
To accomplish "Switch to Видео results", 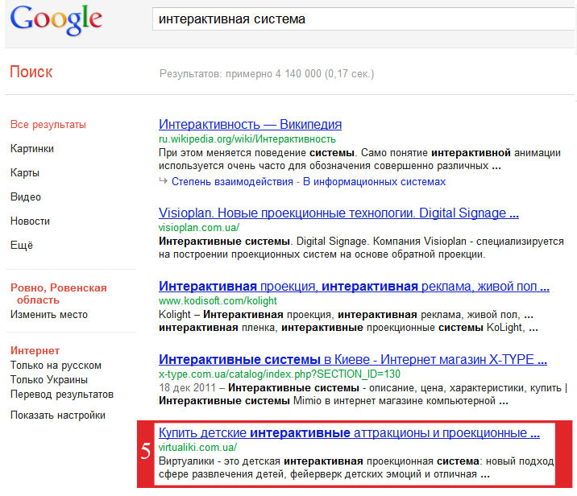I will click(x=26, y=197).
